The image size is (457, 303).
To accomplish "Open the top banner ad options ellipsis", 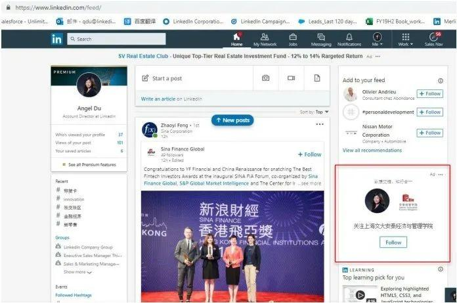I will (378, 57).
